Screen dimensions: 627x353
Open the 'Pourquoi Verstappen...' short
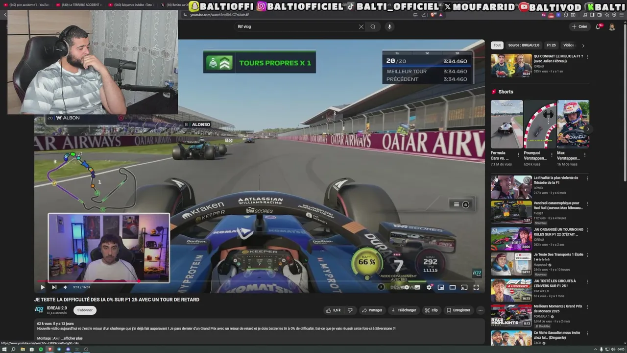540,124
